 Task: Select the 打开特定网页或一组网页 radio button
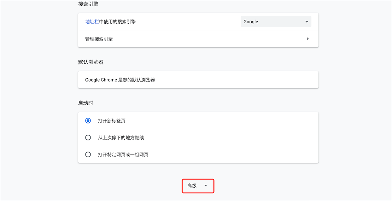[x=88, y=154]
